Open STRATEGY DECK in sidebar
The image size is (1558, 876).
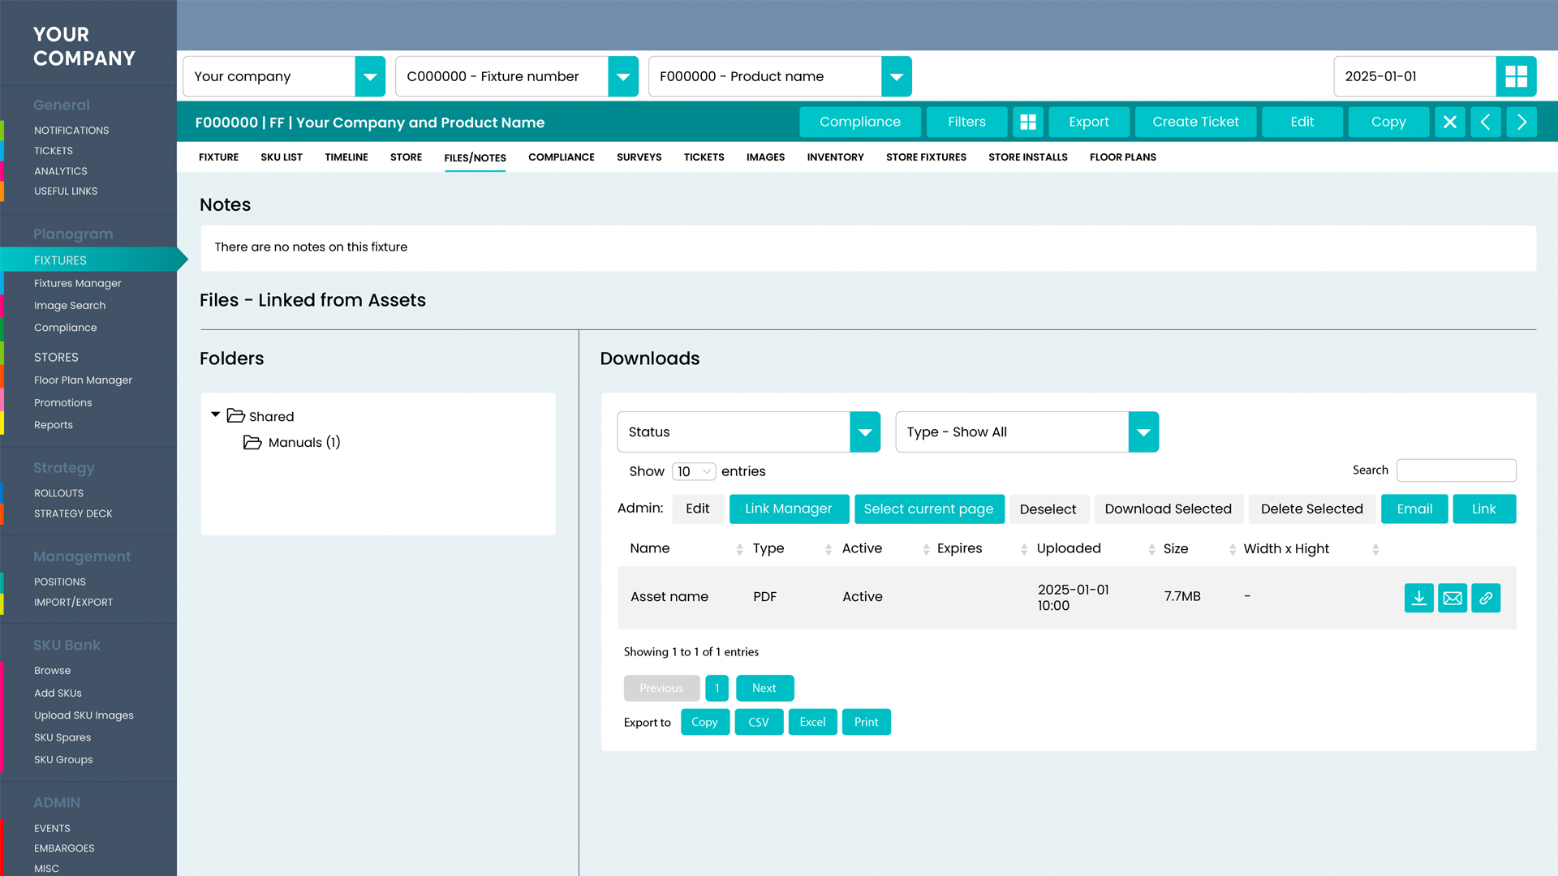pyautogui.click(x=73, y=513)
